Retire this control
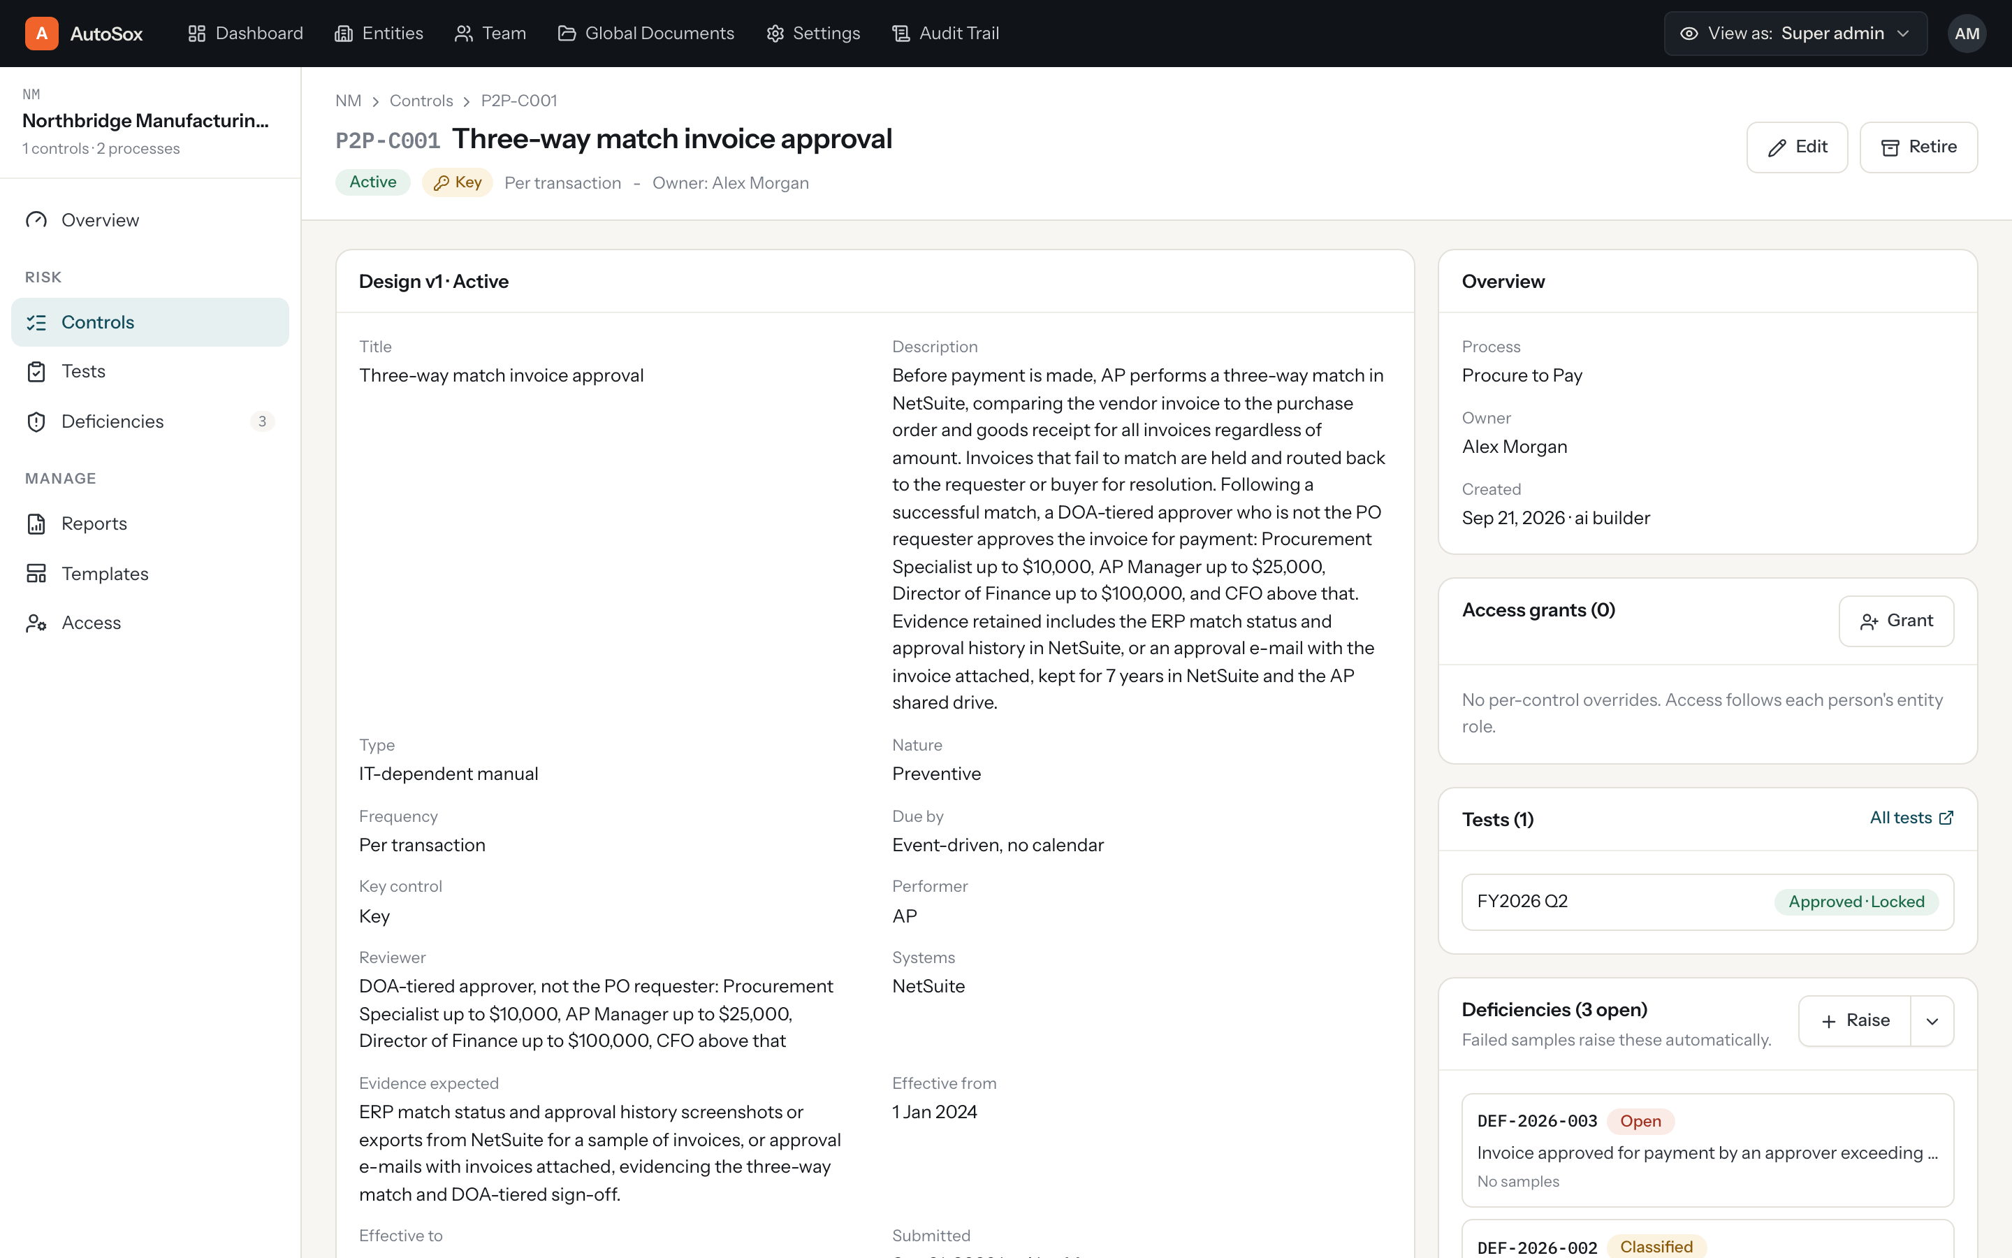Viewport: 2012px width, 1258px height. pyautogui.click(x=1918, y=147)
